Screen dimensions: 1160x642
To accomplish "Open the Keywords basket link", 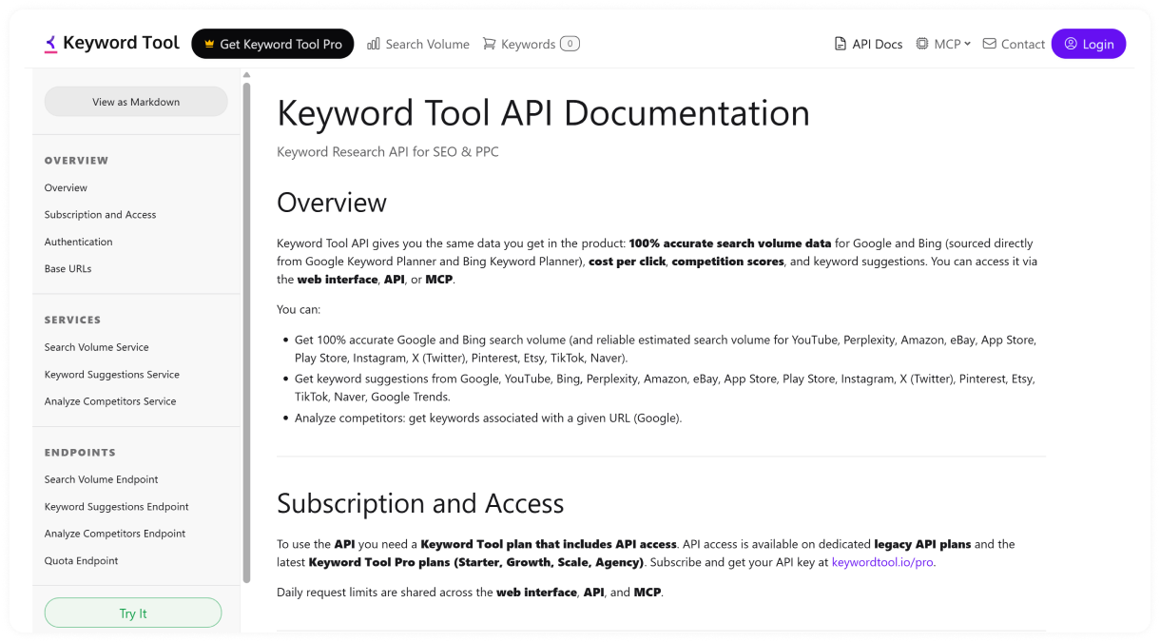I will [x=531, y=44].
